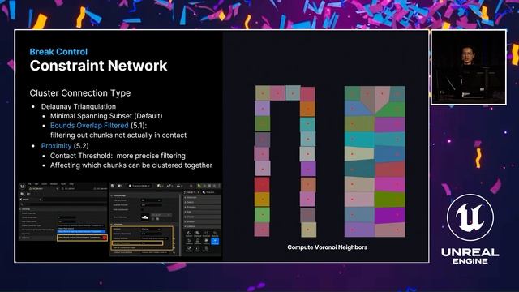Click the Minimal Spanning Subset (Default) bullet
Image resolution: width=519 pixels, height=292 pixels.
coord(106,116)
